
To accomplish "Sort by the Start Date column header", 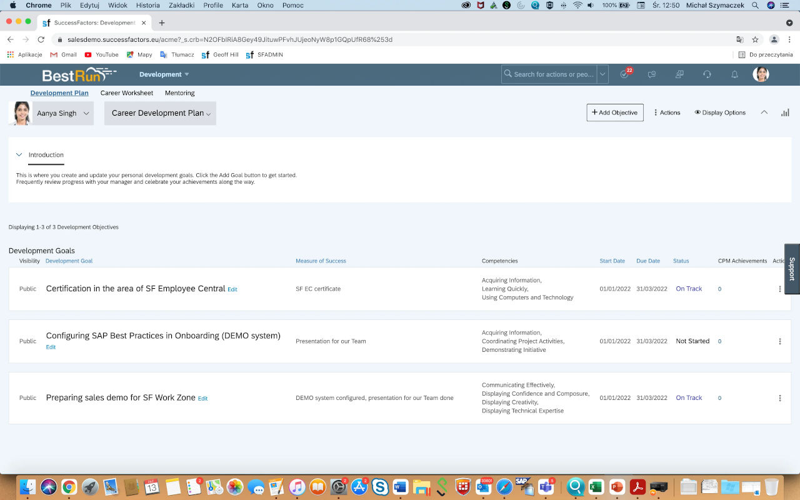I will (612, 261).
